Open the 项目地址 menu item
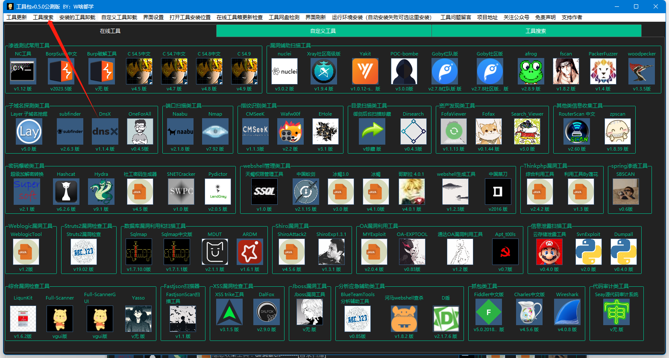Screen dimensions: 669x358 tap(487, 17)
